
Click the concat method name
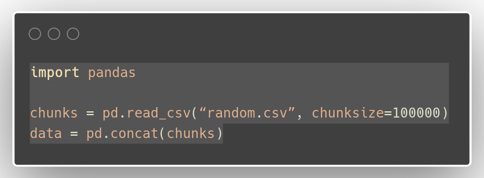tap(135, 134)
